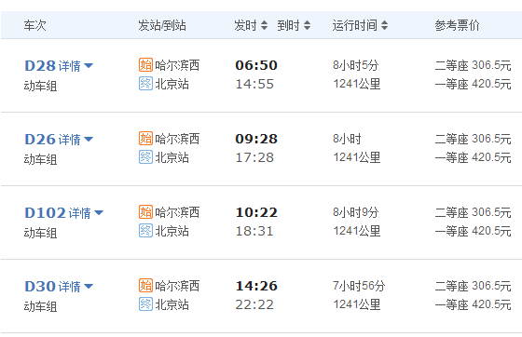The image size is (522, 337).
Task: Expand details dropdown for train D26
Action: [x=76, y=140]
